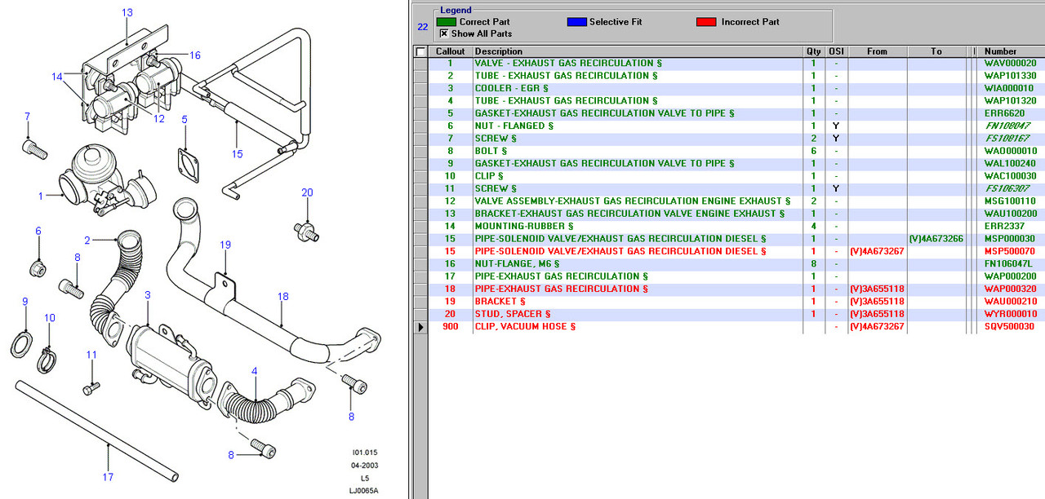Click the Number column header
Screen dimensions: 1045x499
click(1011, 51)
